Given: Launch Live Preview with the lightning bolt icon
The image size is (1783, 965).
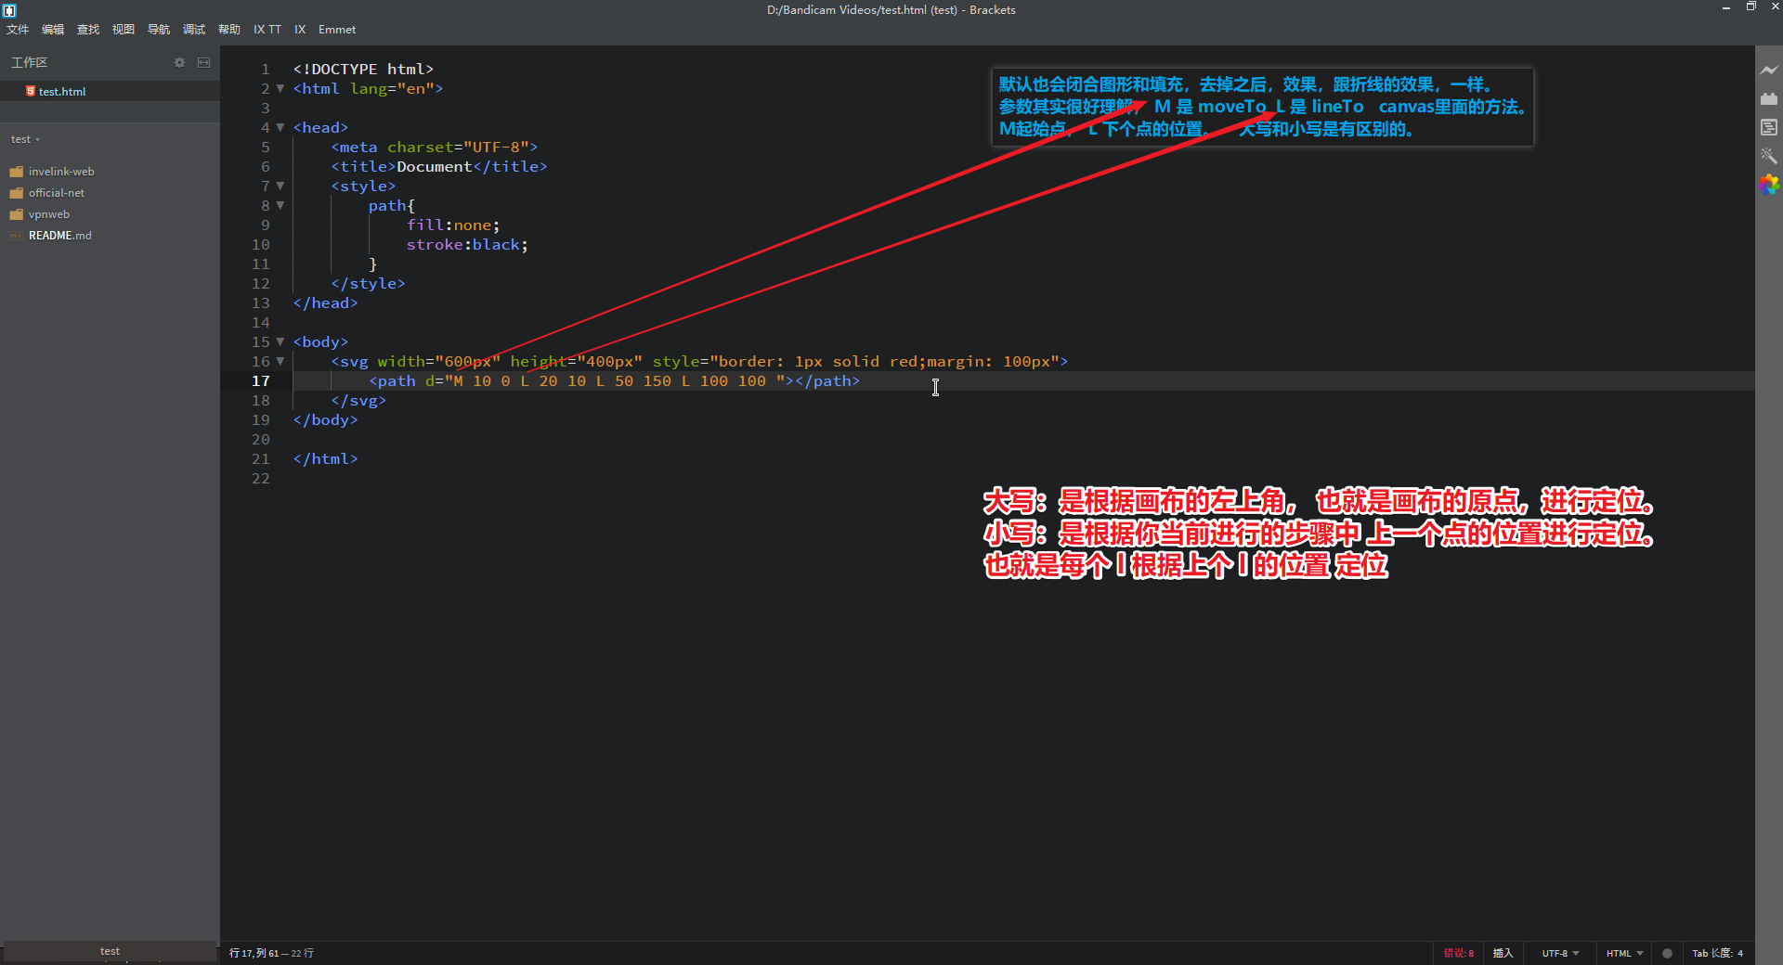Looking at the screenshot, I should 1770,70.
